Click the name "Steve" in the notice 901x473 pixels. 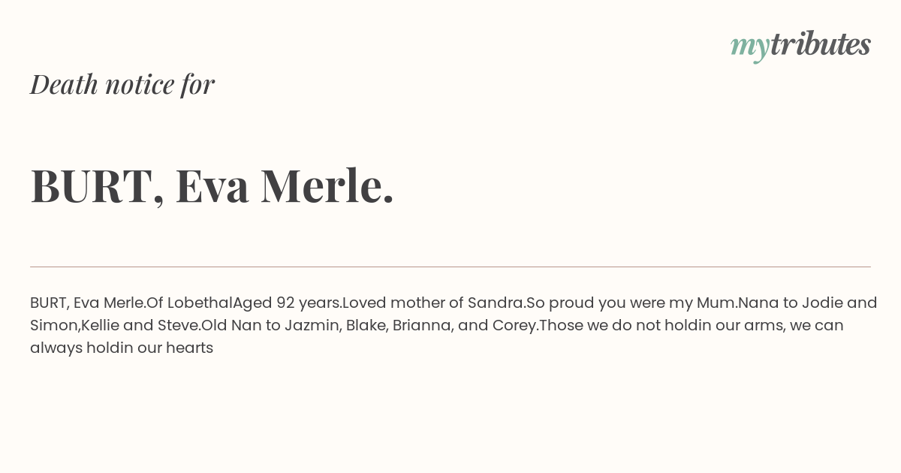point(176,325)
